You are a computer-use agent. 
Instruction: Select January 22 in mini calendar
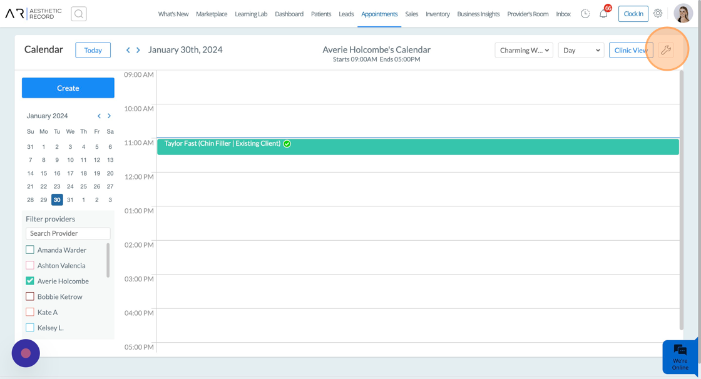(43, 186)
